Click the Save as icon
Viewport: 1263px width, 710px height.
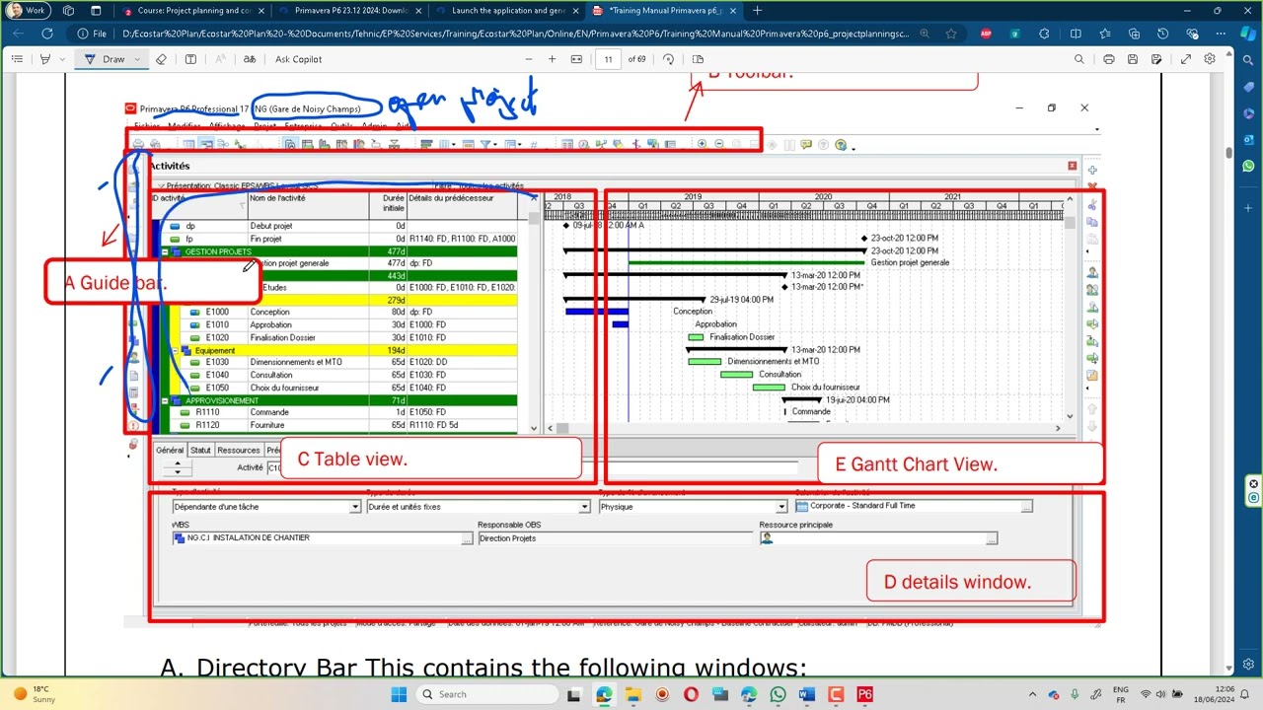pyautogui.click(x=1157, y=59)
